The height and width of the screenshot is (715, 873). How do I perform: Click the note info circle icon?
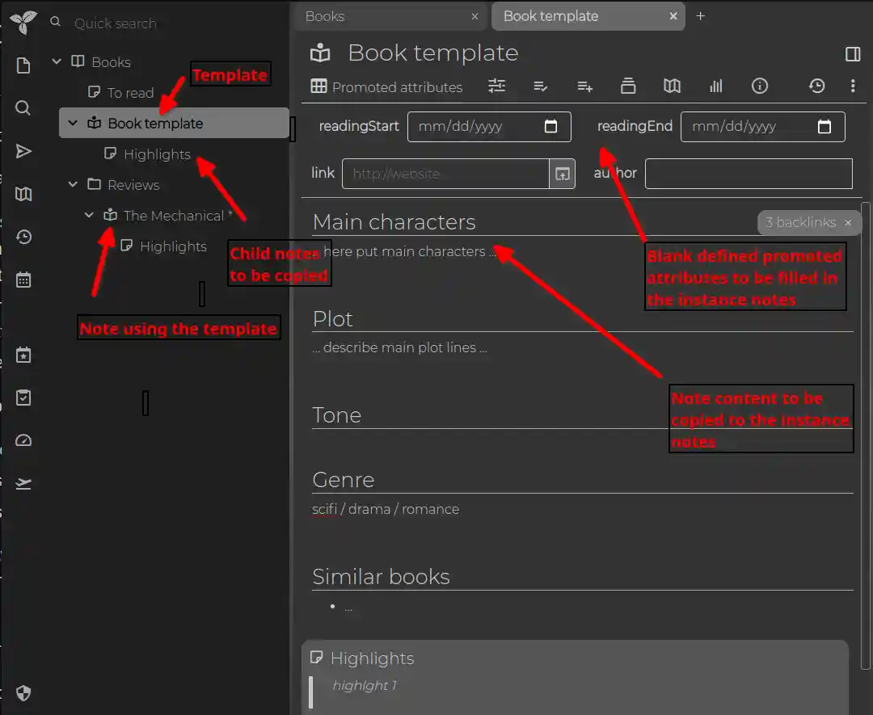pos(759,86)
